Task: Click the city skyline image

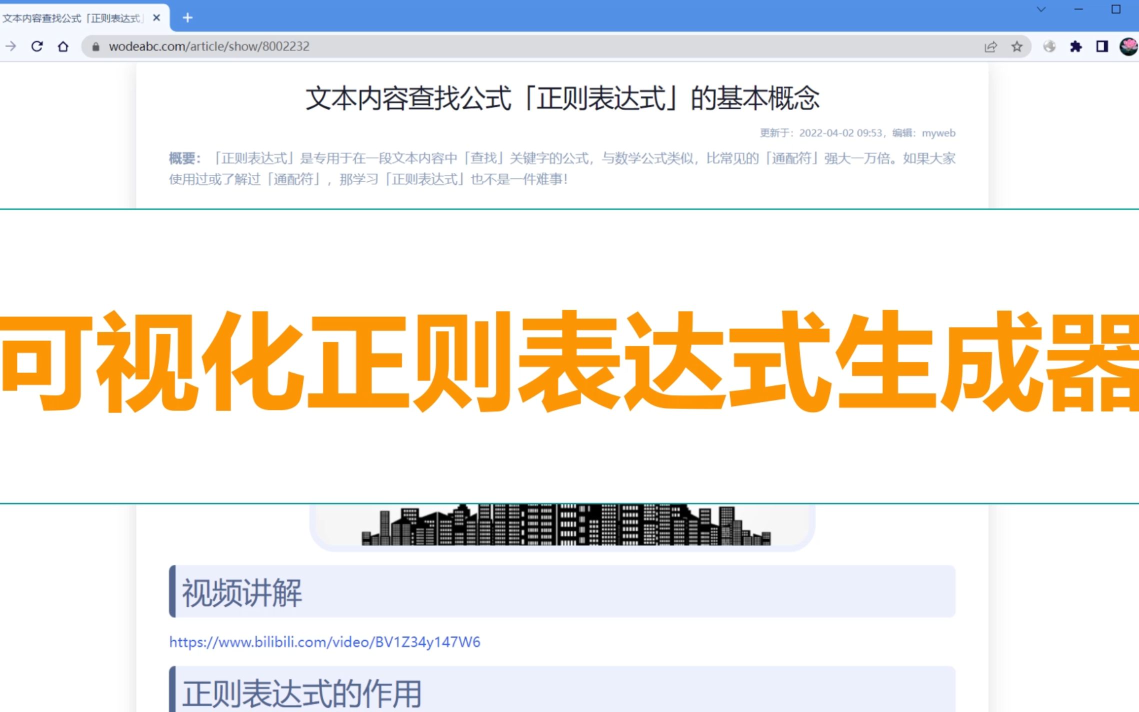Action: pyautogui.click(x=565, y=525)
